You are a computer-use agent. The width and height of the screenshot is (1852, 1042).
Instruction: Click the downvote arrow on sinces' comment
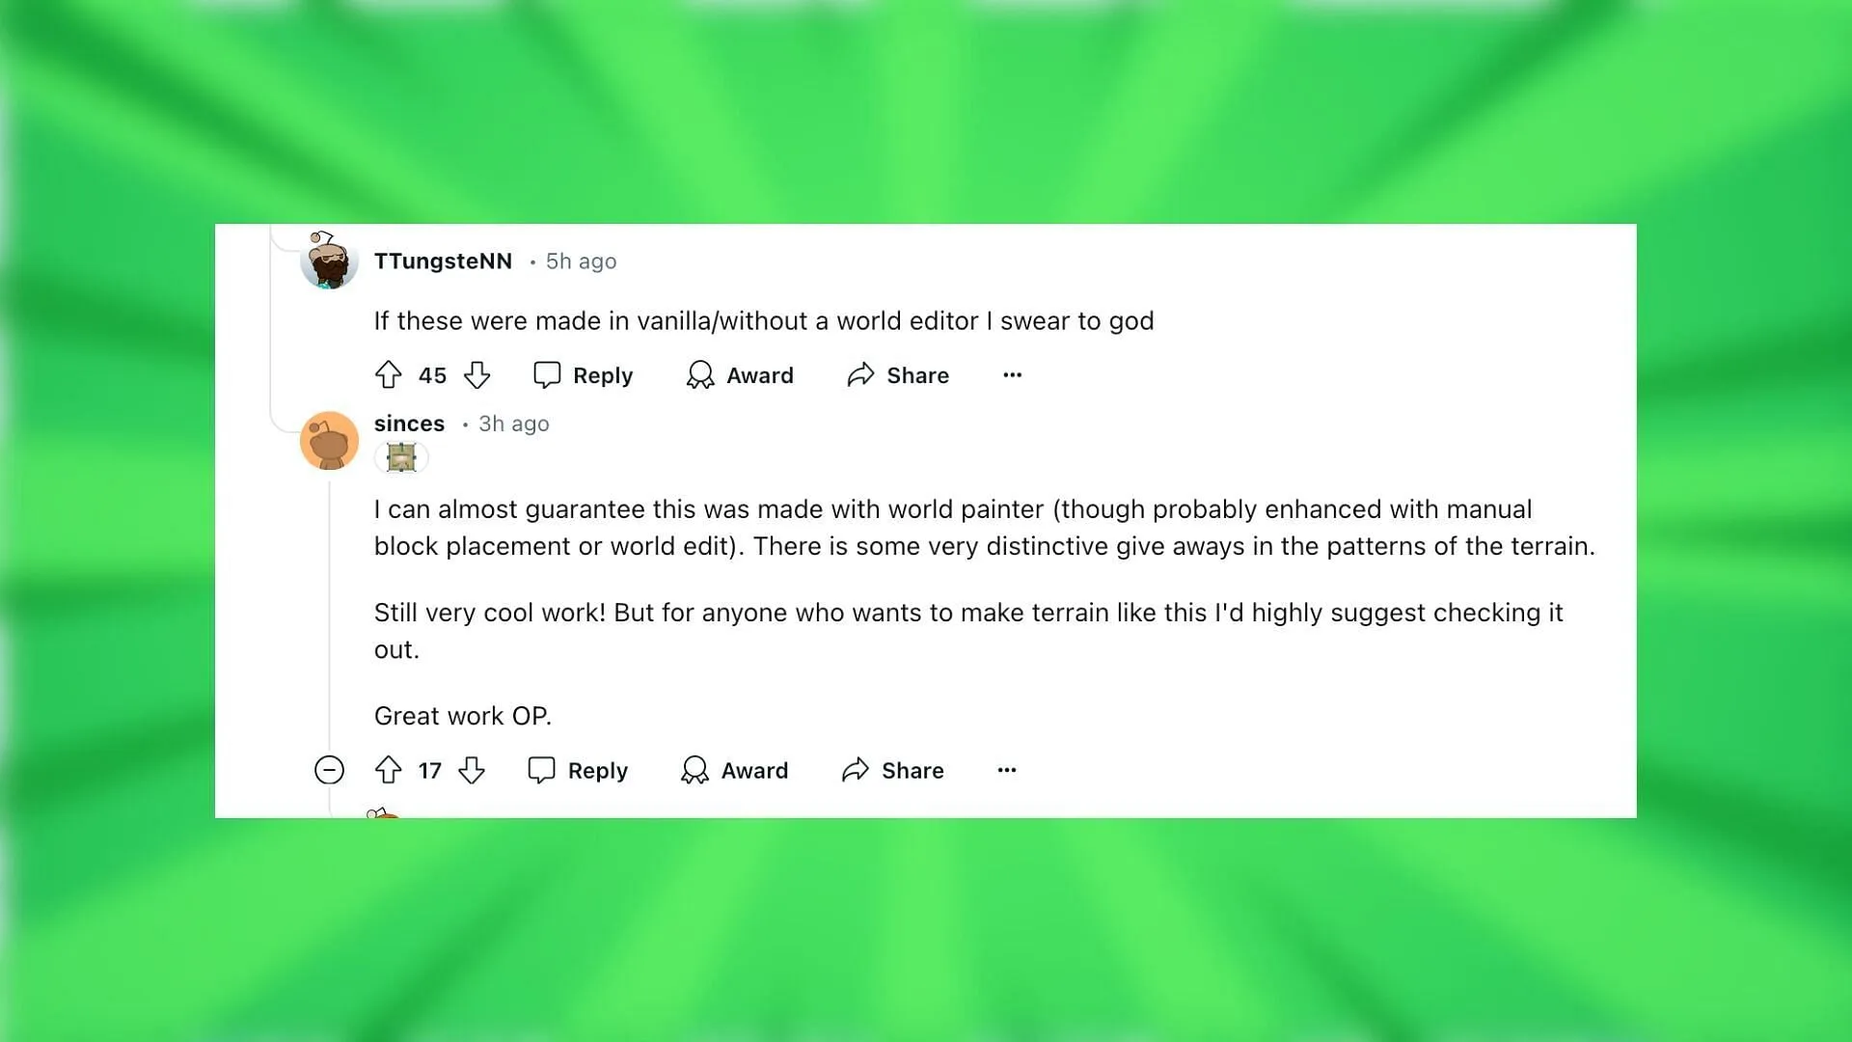pos(470,770)
